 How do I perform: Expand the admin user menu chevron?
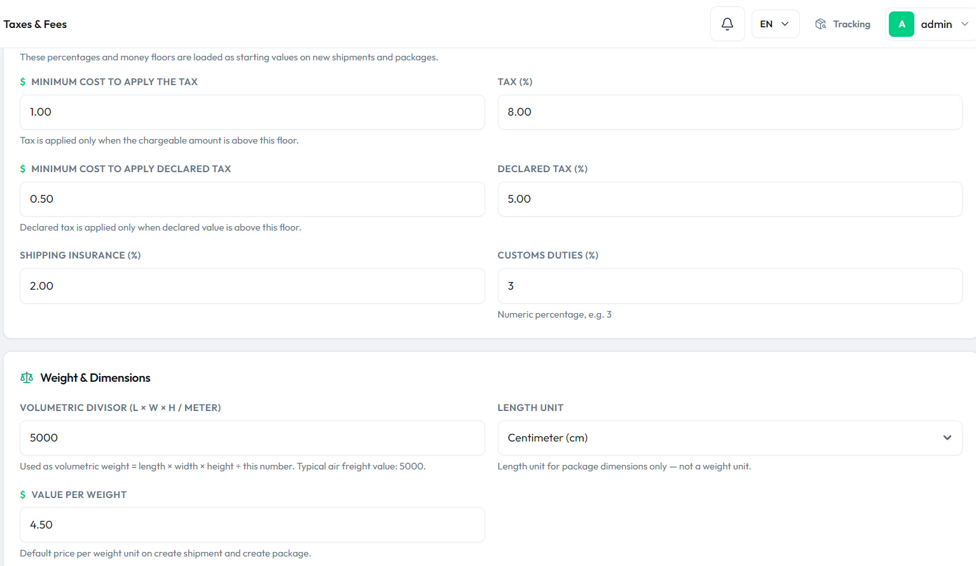click(965, 24)
